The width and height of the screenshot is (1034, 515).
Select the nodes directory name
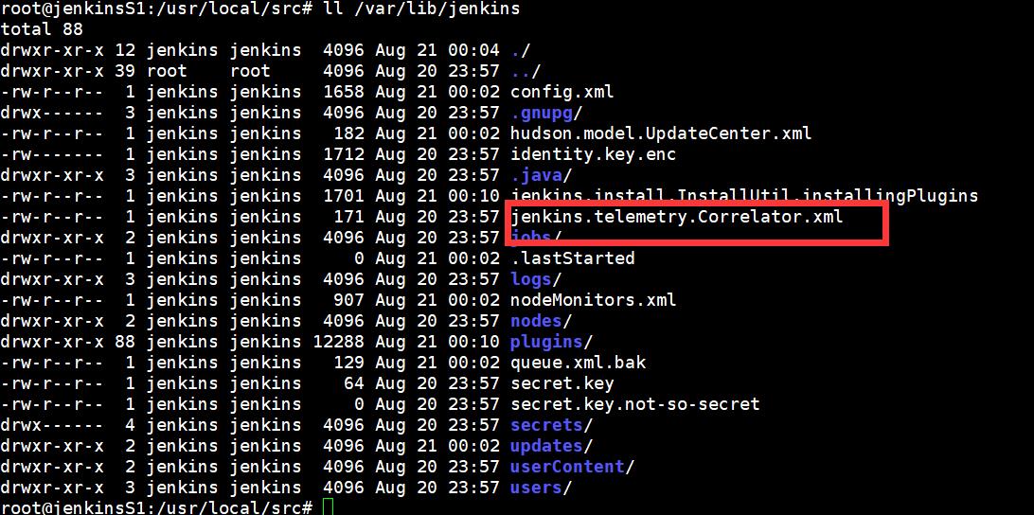click(x=541, y=321)
